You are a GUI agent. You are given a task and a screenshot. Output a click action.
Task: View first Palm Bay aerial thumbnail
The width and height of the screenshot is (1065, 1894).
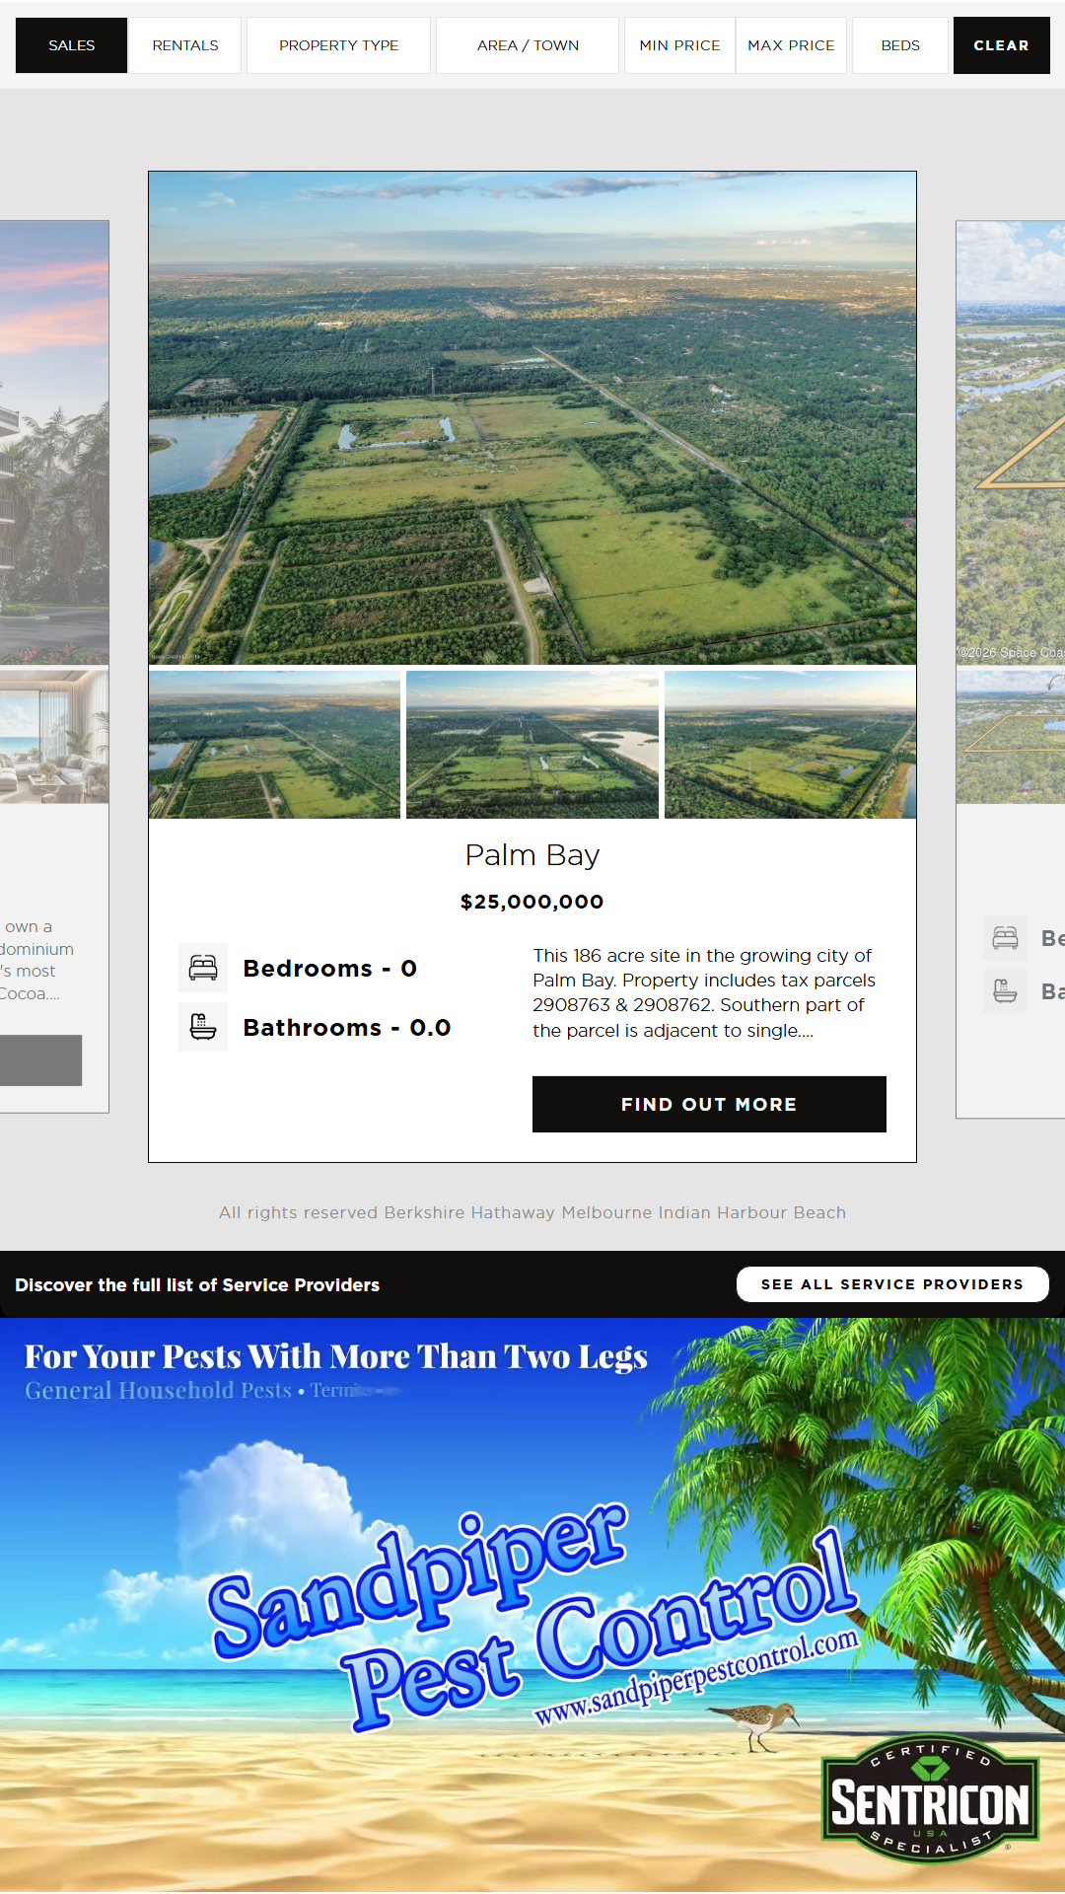274,745
